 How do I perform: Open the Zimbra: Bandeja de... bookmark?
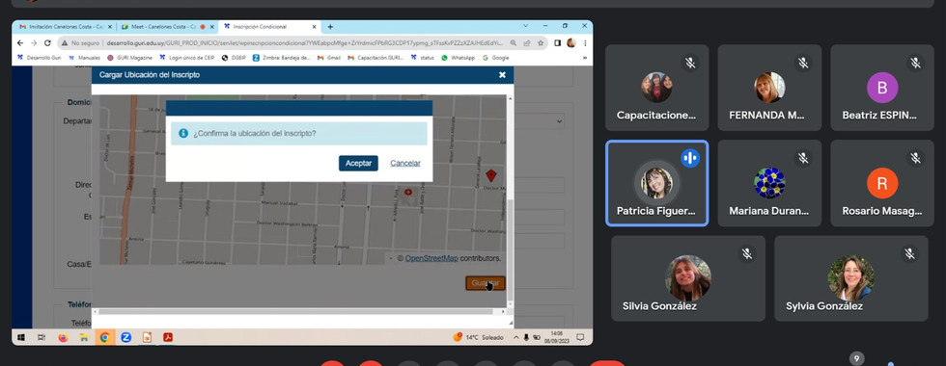click(x=282, y=58)
